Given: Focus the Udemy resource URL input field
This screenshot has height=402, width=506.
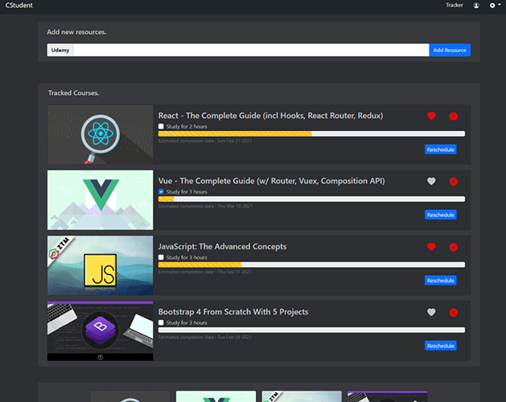Looking at the screenshot, I should pyautogui.click(x=251, y=50).
